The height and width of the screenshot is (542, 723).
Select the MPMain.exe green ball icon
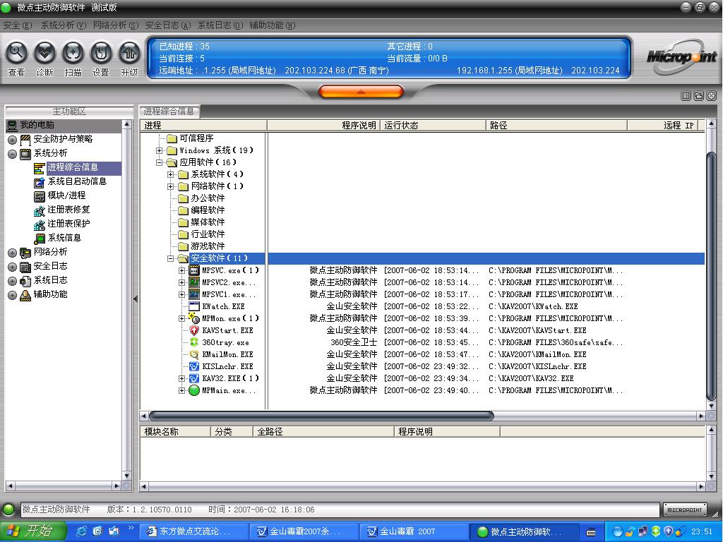pos(194,390)
